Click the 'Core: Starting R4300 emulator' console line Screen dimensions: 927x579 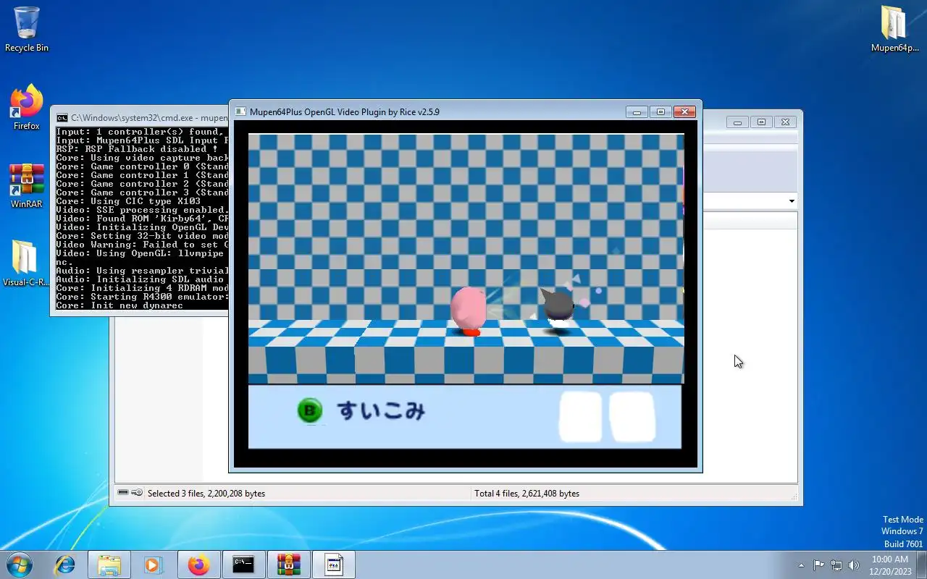click(142, 297)
